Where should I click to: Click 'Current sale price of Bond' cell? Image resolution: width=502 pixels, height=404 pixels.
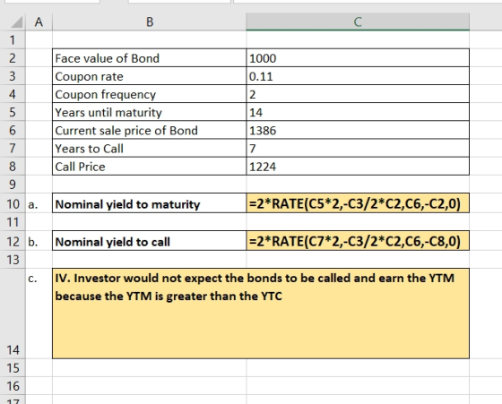150,130
